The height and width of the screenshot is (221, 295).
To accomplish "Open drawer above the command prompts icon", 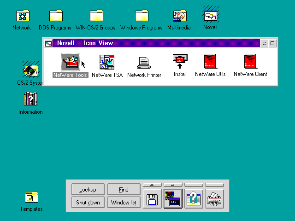I will click(173, 185).
